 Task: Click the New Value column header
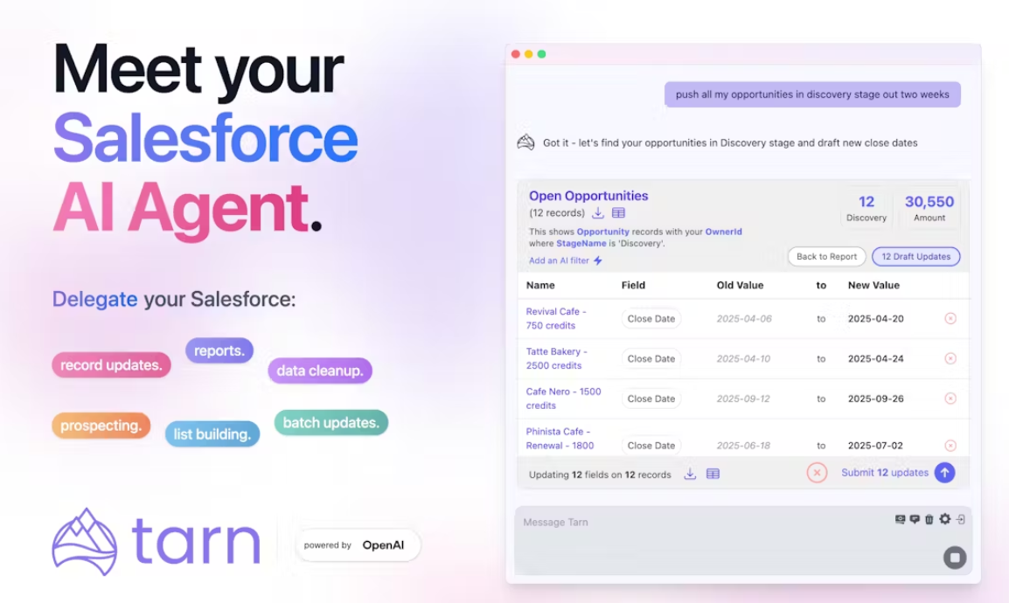tap(873, 285)
